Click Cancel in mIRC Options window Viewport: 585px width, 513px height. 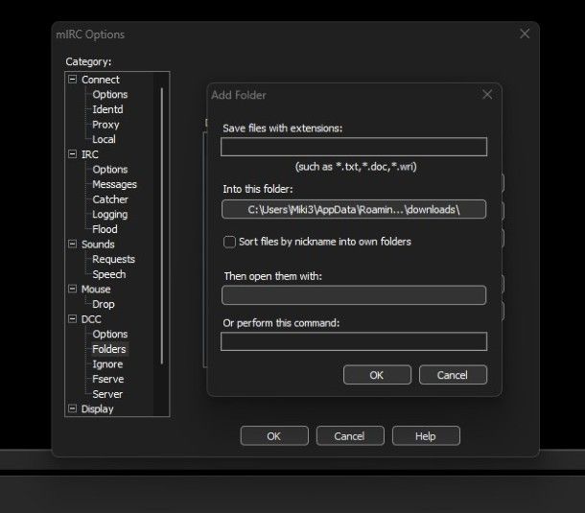point(350,435)
